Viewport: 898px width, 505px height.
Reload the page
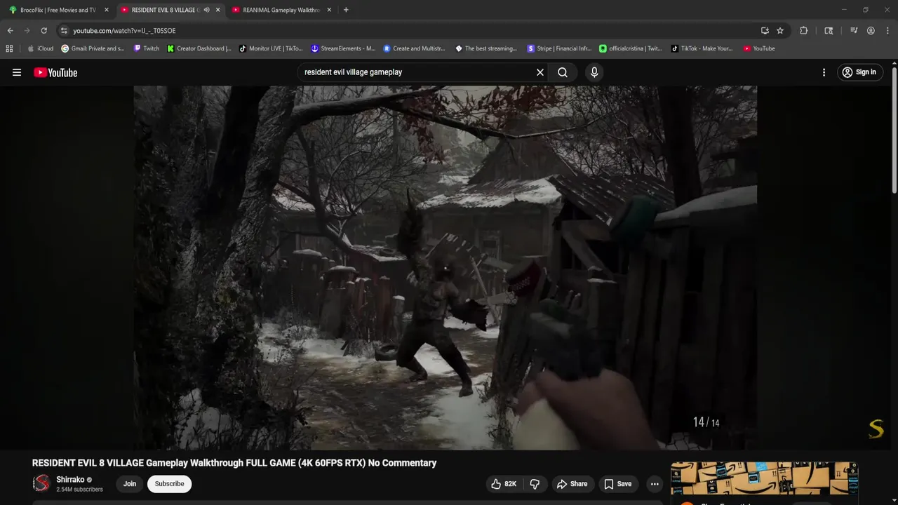coord(43,31)
